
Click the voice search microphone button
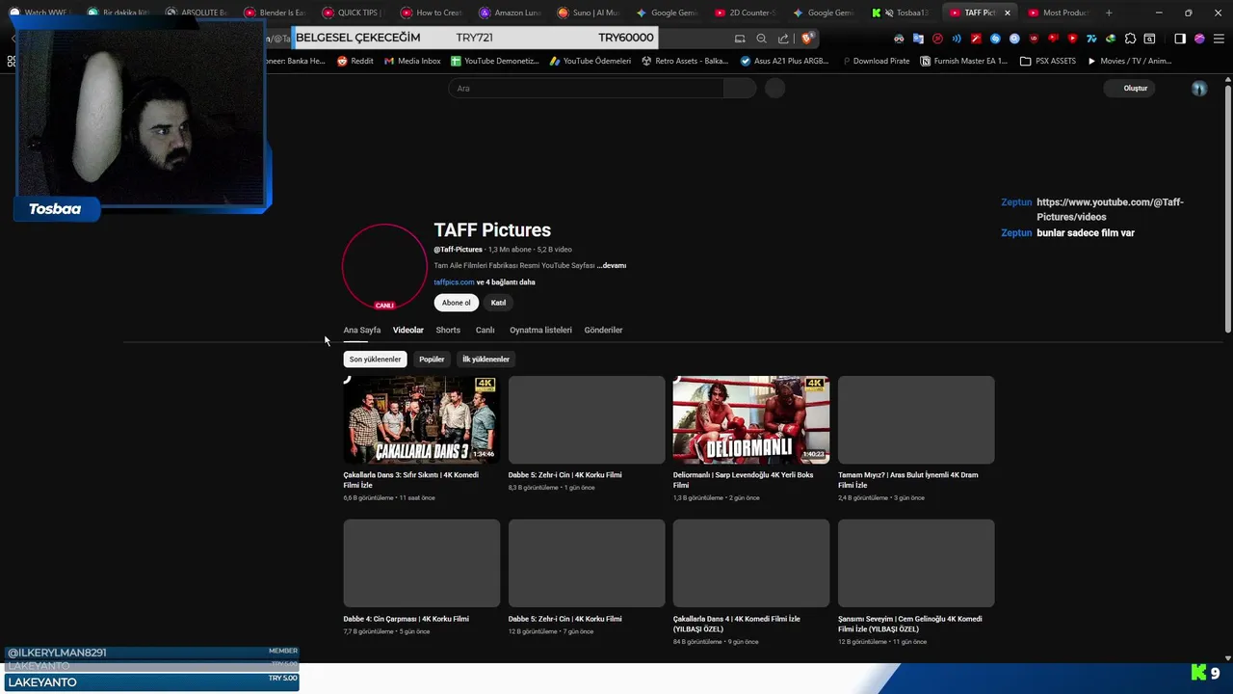tap(774, 88)
